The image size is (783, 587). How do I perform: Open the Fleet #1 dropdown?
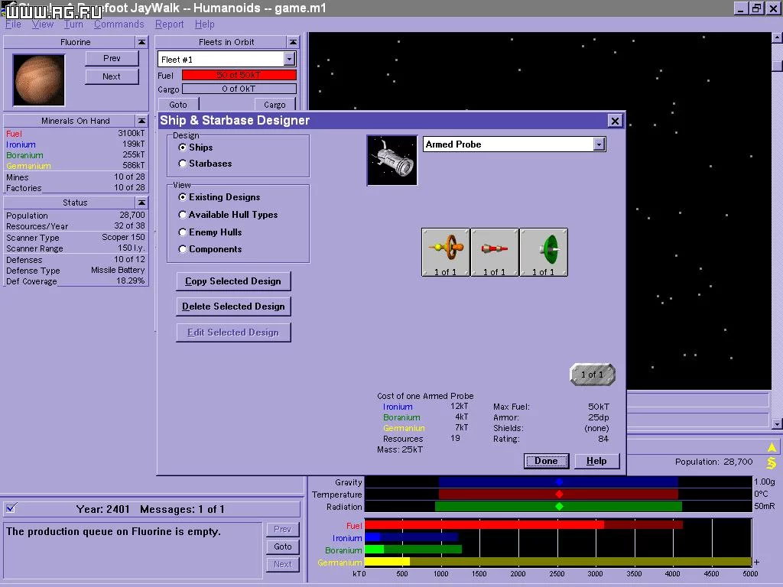pos(289,60)
